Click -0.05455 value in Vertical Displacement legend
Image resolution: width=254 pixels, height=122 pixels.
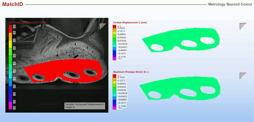[x=122, y=47]
